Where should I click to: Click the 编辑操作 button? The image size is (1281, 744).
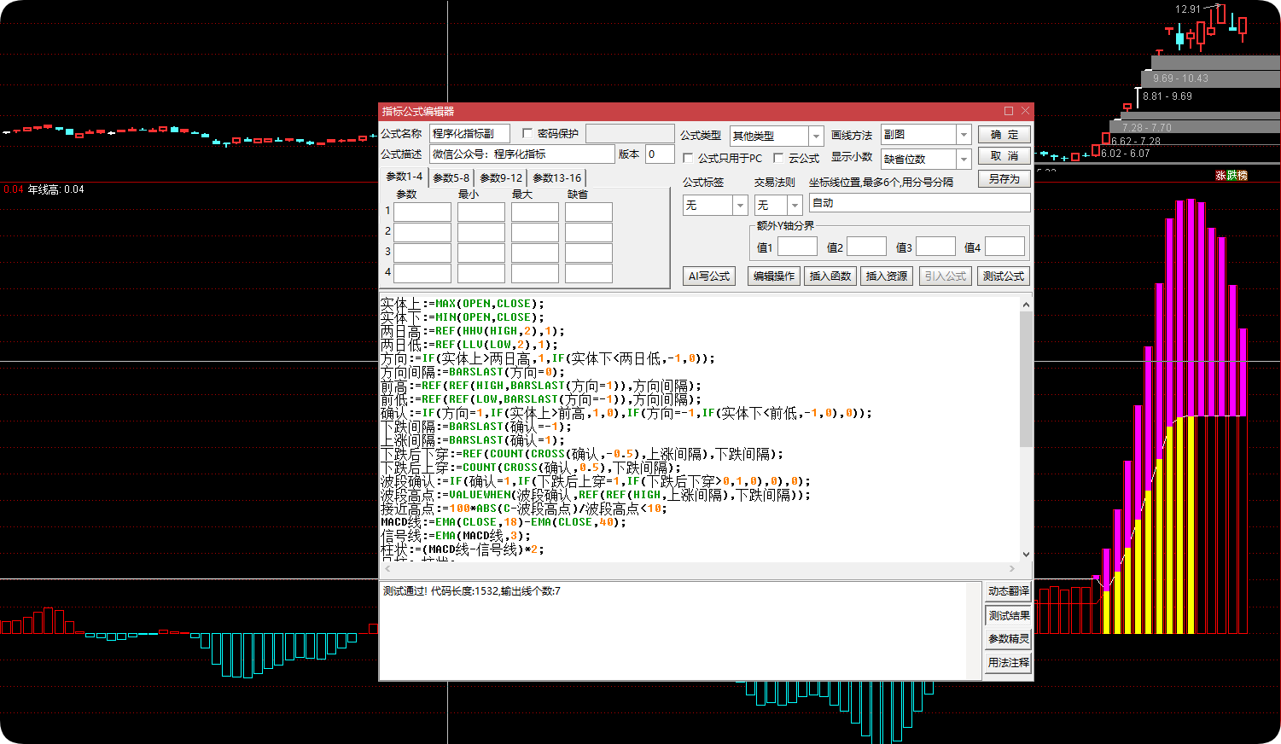[773, 276]
